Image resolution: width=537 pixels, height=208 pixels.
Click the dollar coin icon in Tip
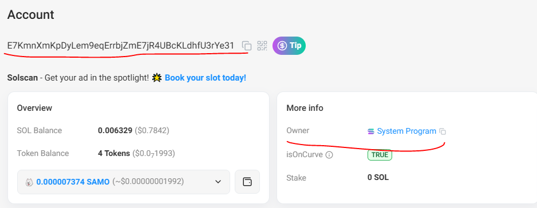pos(282,46)
